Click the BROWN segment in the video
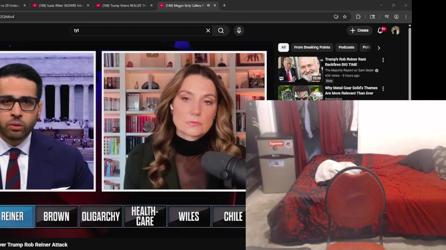This screenshot has width=446, height=250. click(x=56, y=216)
